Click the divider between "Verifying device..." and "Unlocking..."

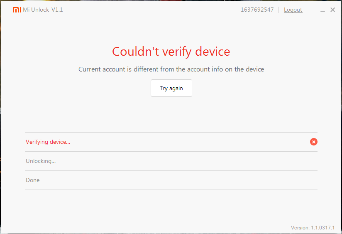pos(171,151)
